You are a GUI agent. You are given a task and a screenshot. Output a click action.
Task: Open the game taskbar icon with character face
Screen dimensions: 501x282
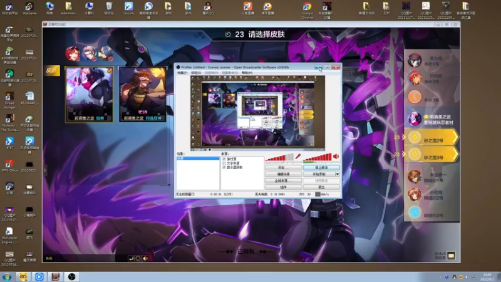click(56, 276)
